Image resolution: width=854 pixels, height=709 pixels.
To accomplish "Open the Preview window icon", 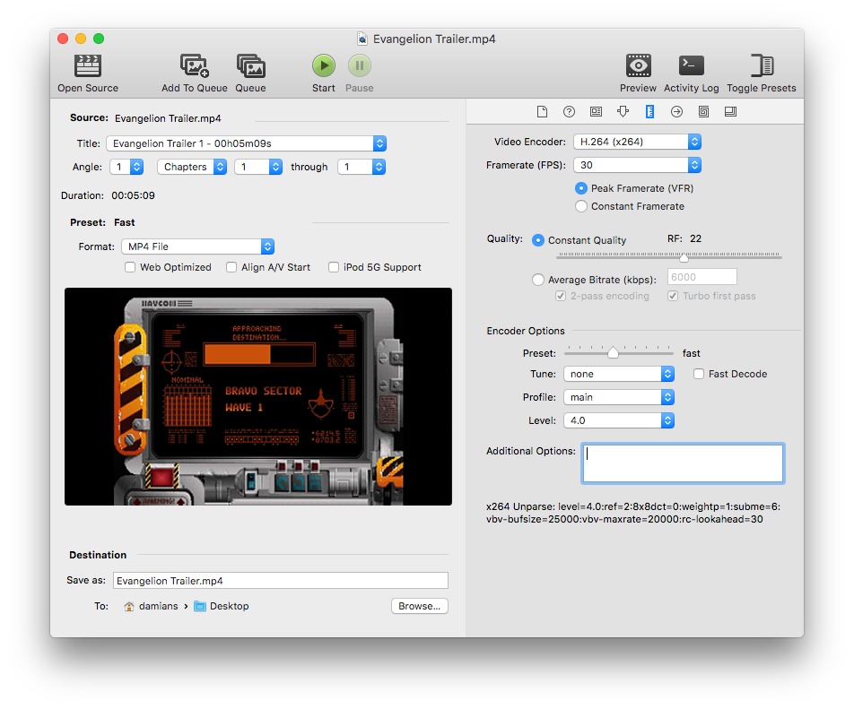I will coord(639,65).
